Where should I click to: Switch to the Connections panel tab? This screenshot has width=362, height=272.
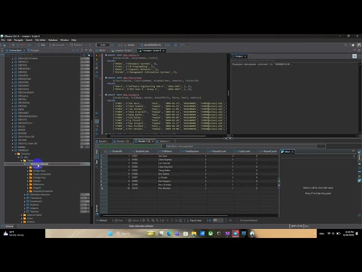pyautogui.click(x=15, y=50)
